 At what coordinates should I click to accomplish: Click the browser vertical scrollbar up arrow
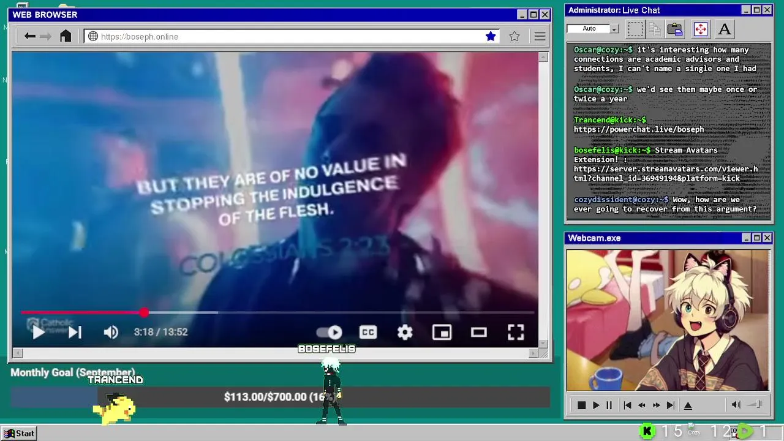click(543, 57)
